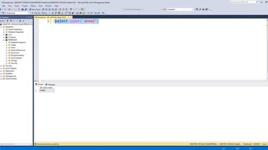This screenshot has height=150, width=268.
Task: Select the Database Snapshots folder
Action: point(16,32)
